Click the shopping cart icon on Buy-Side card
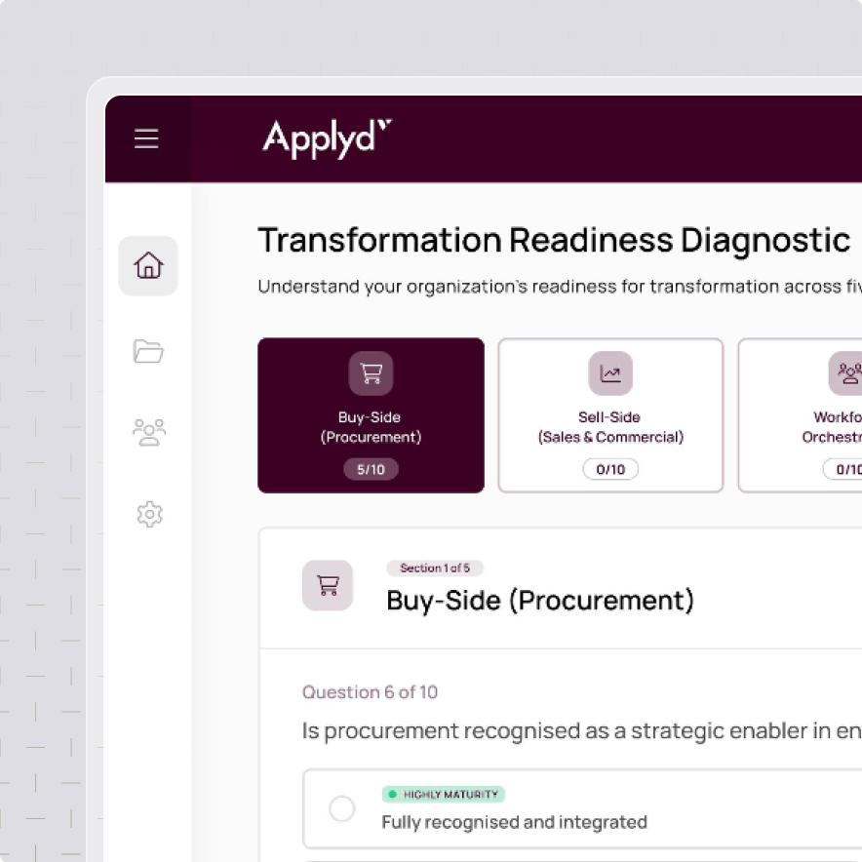Image resolution: width=862 pixels, height=862 pixels. pyautogui.click(x=371, y=372)
